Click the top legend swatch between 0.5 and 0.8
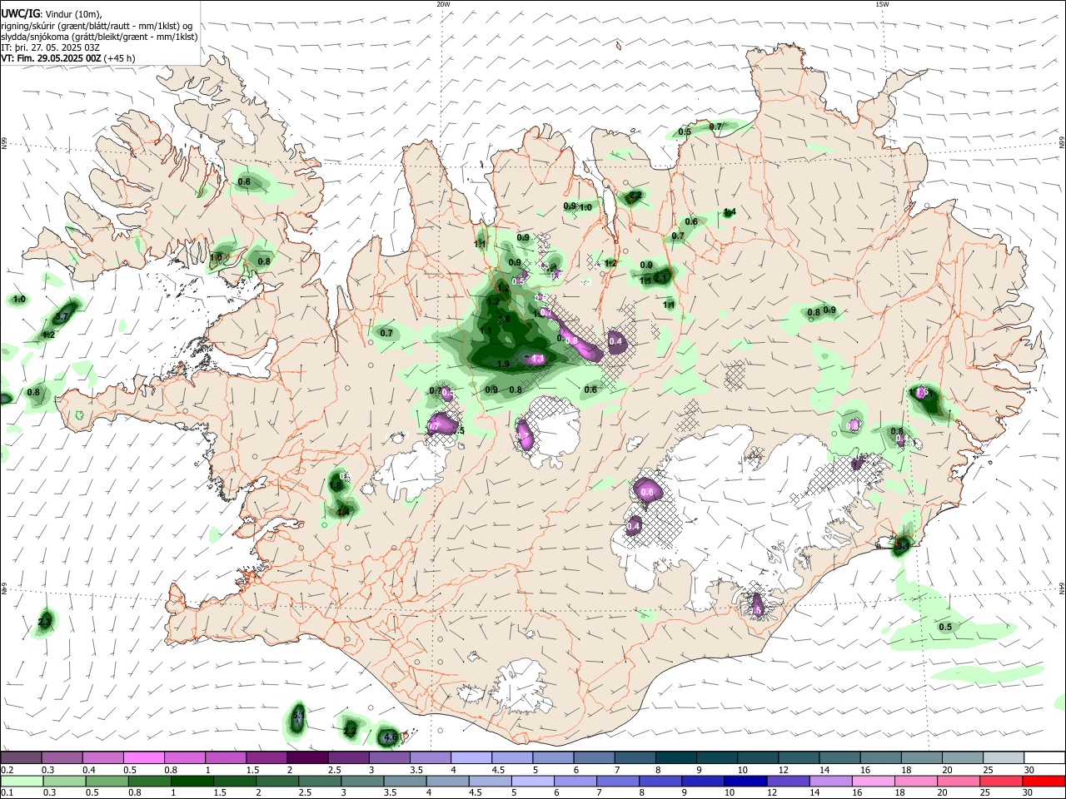Image resolution: width=1066 pixels, height=799 pixels. (x=143, y=757)
